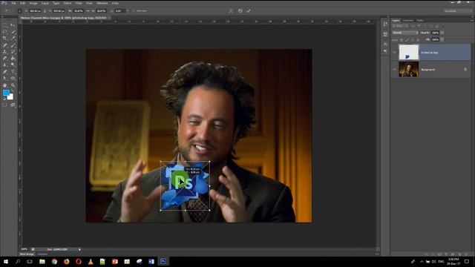Select the Pen tool

pos(5,72)
